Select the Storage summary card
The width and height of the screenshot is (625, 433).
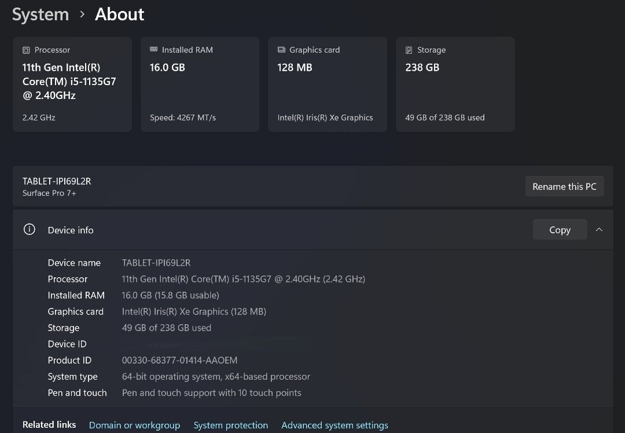pos(455,84)
